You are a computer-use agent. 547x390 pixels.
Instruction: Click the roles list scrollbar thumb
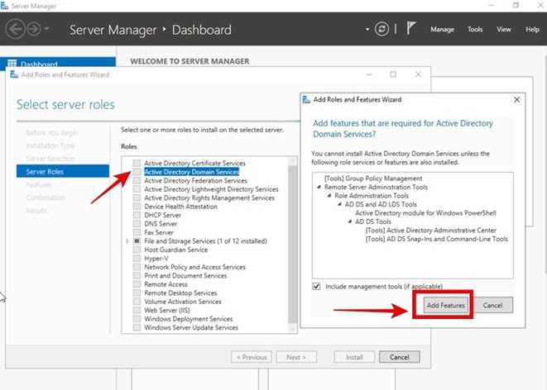(x=293, y=244)
